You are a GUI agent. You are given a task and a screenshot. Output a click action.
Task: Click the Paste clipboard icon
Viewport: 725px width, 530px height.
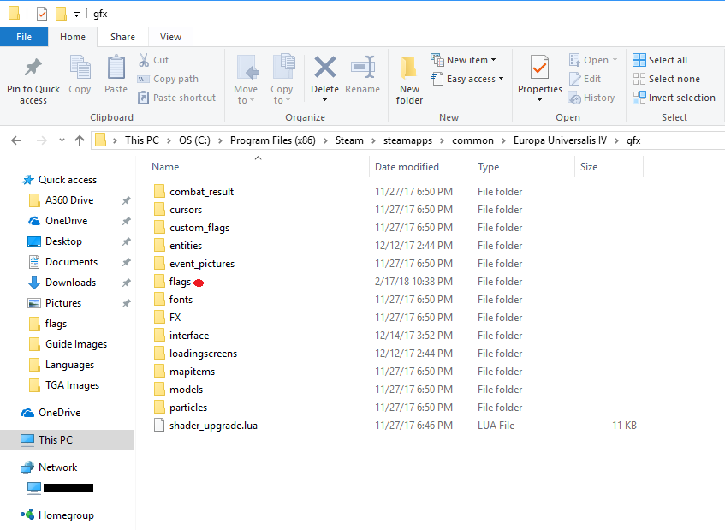116,67
